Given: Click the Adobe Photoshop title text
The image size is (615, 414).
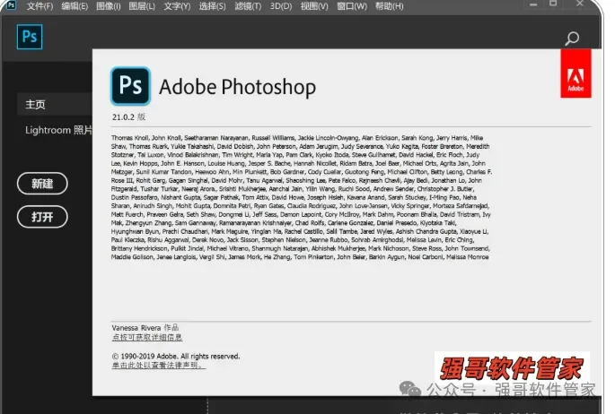Looking at the screenshot, I should (237, 87).
